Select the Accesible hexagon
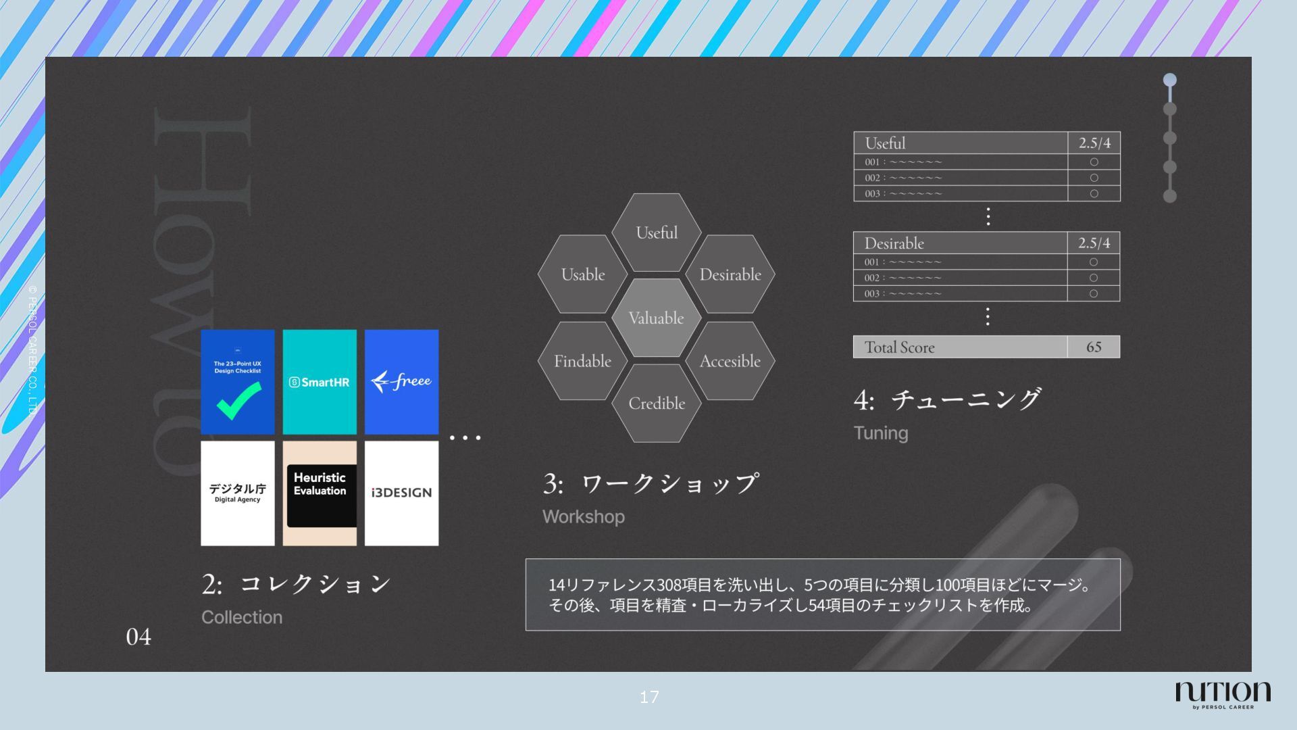 730,361
